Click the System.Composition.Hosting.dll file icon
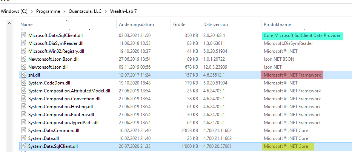Viewport: 352px width, 152px height. 24,106
